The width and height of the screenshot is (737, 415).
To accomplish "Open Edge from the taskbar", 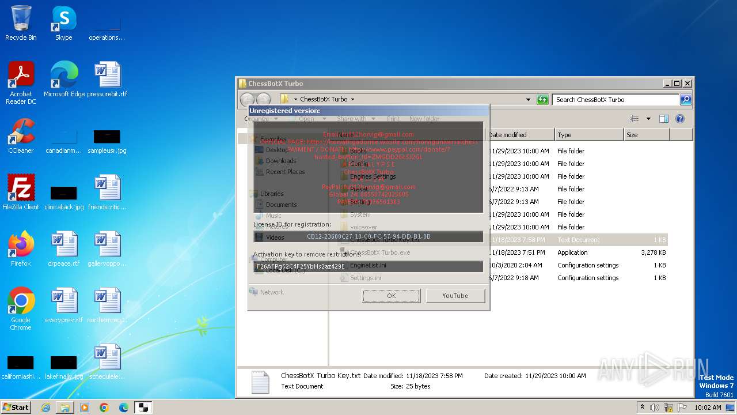I will pyautogui.click(x=124, y=408).
